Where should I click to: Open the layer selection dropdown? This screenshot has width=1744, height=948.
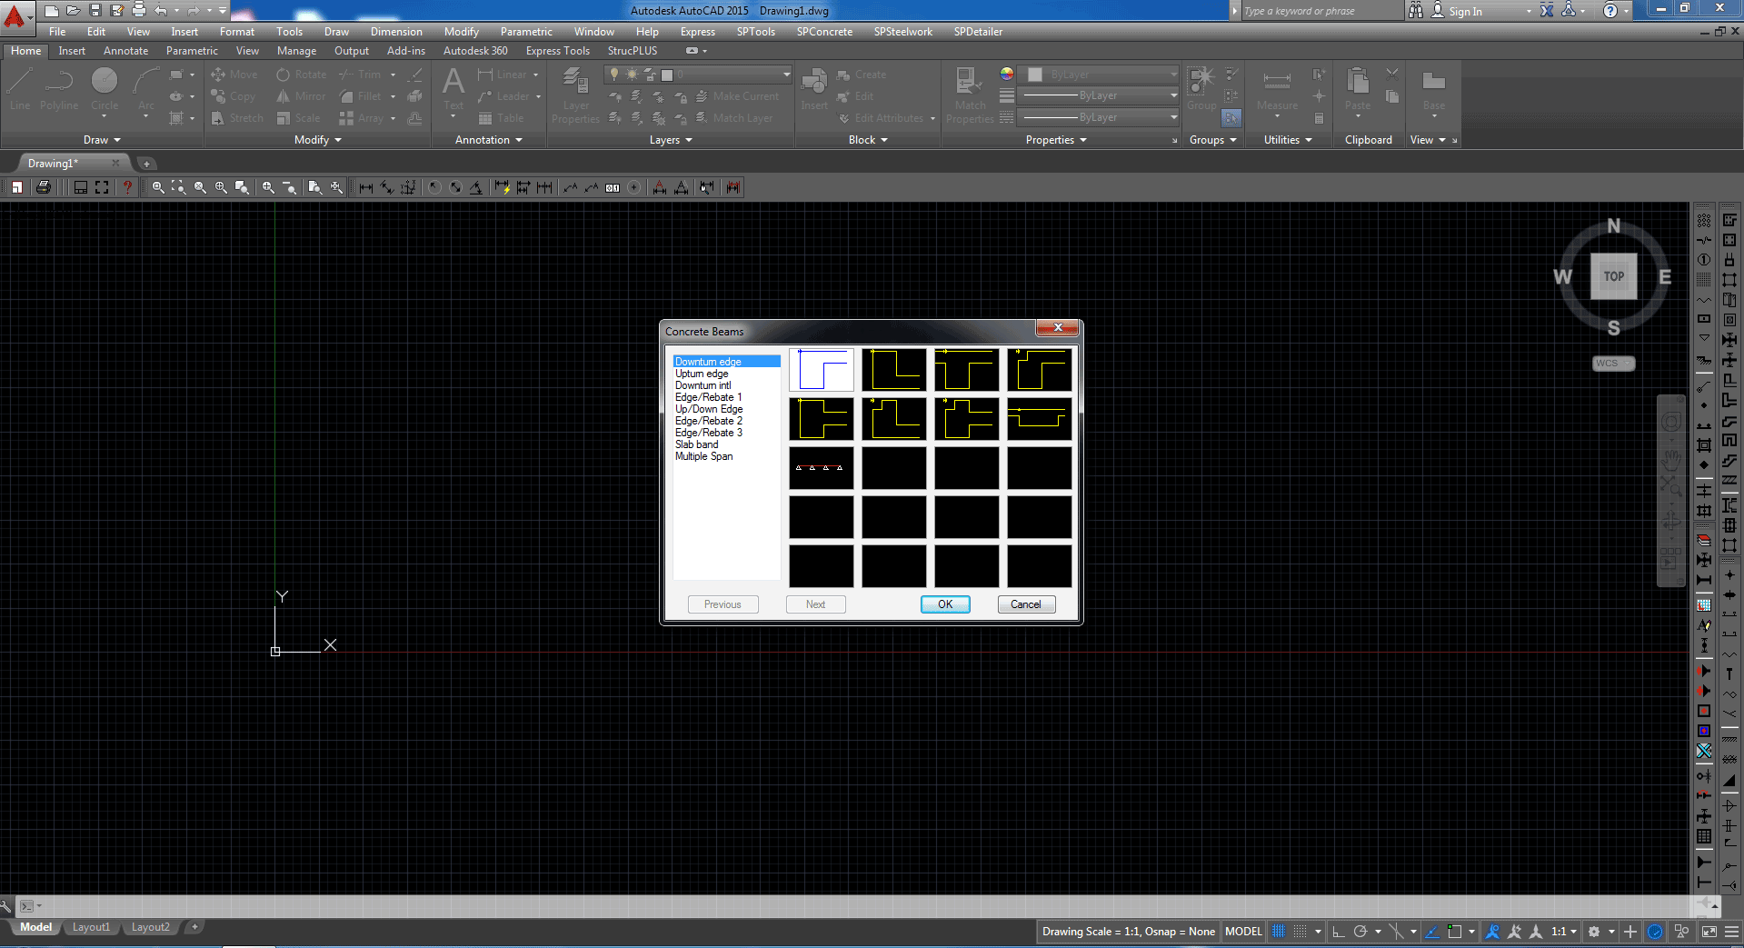[786, 75]
